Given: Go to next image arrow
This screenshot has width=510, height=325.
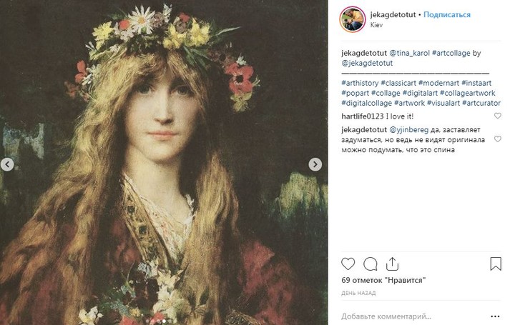Looking at the screenshot, I should tap(315, 164).
